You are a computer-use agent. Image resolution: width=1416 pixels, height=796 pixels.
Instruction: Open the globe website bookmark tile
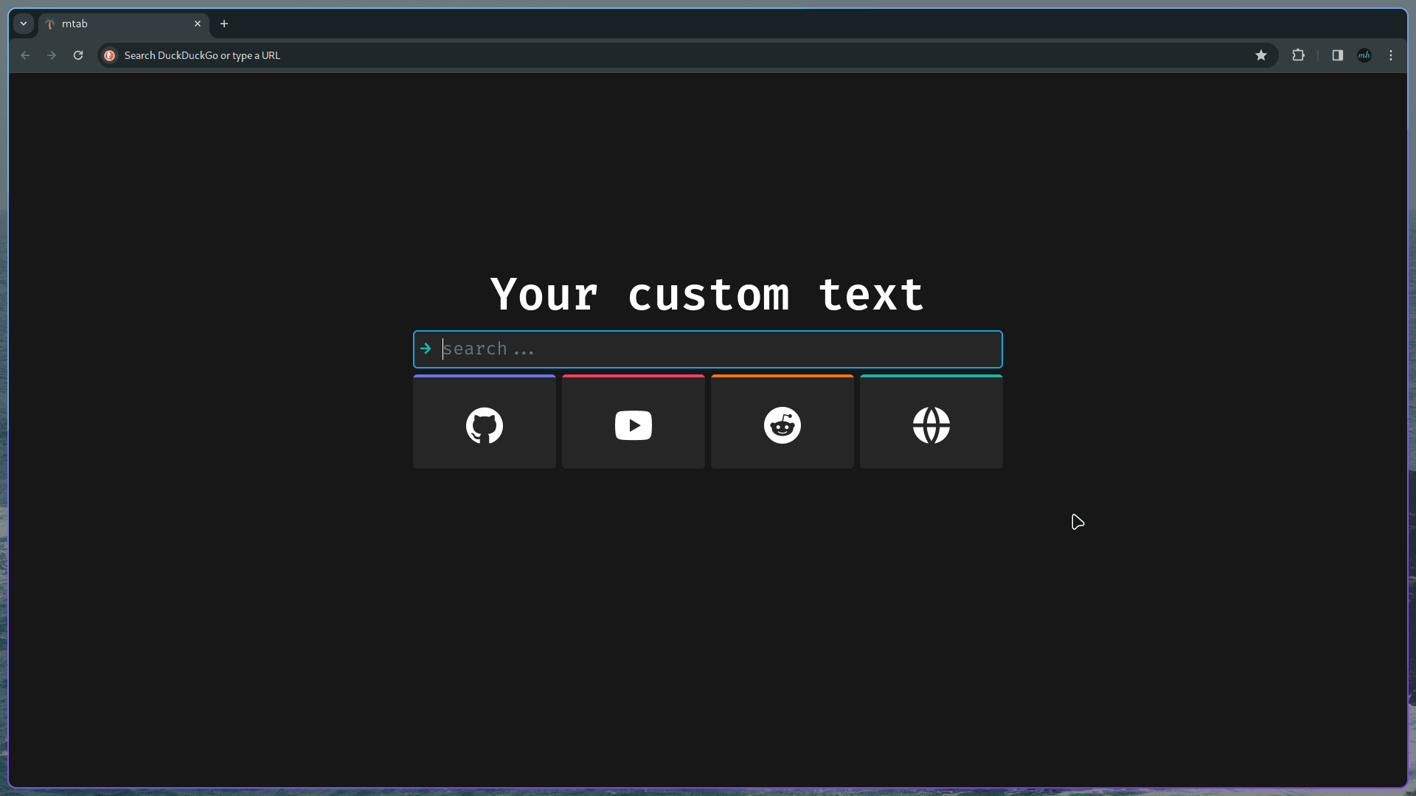pyautogui.click(x=931, y=423)
